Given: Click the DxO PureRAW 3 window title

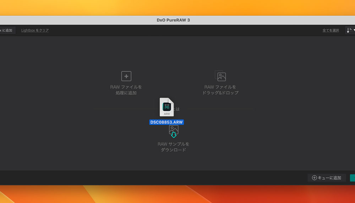Looking at the screenshot, I should (x=173, y=20).
